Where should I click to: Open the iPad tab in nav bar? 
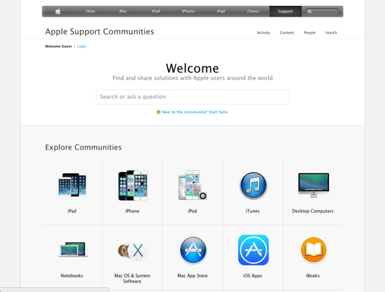click(x=221, y=11)
